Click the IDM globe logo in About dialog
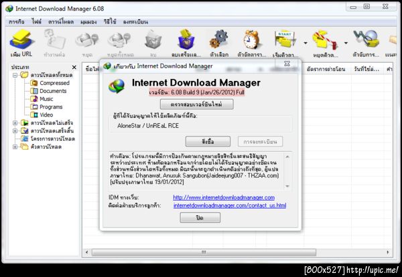Viewport: 402px width, 277px height. (x=117, y=86)
